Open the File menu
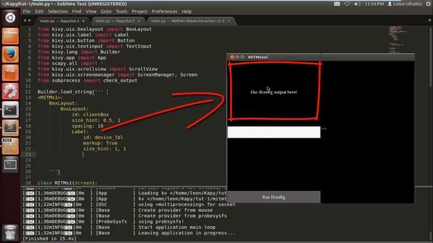The width and height of the screenshot is (433, 243). pyautogui.click(x=27, y=11)
